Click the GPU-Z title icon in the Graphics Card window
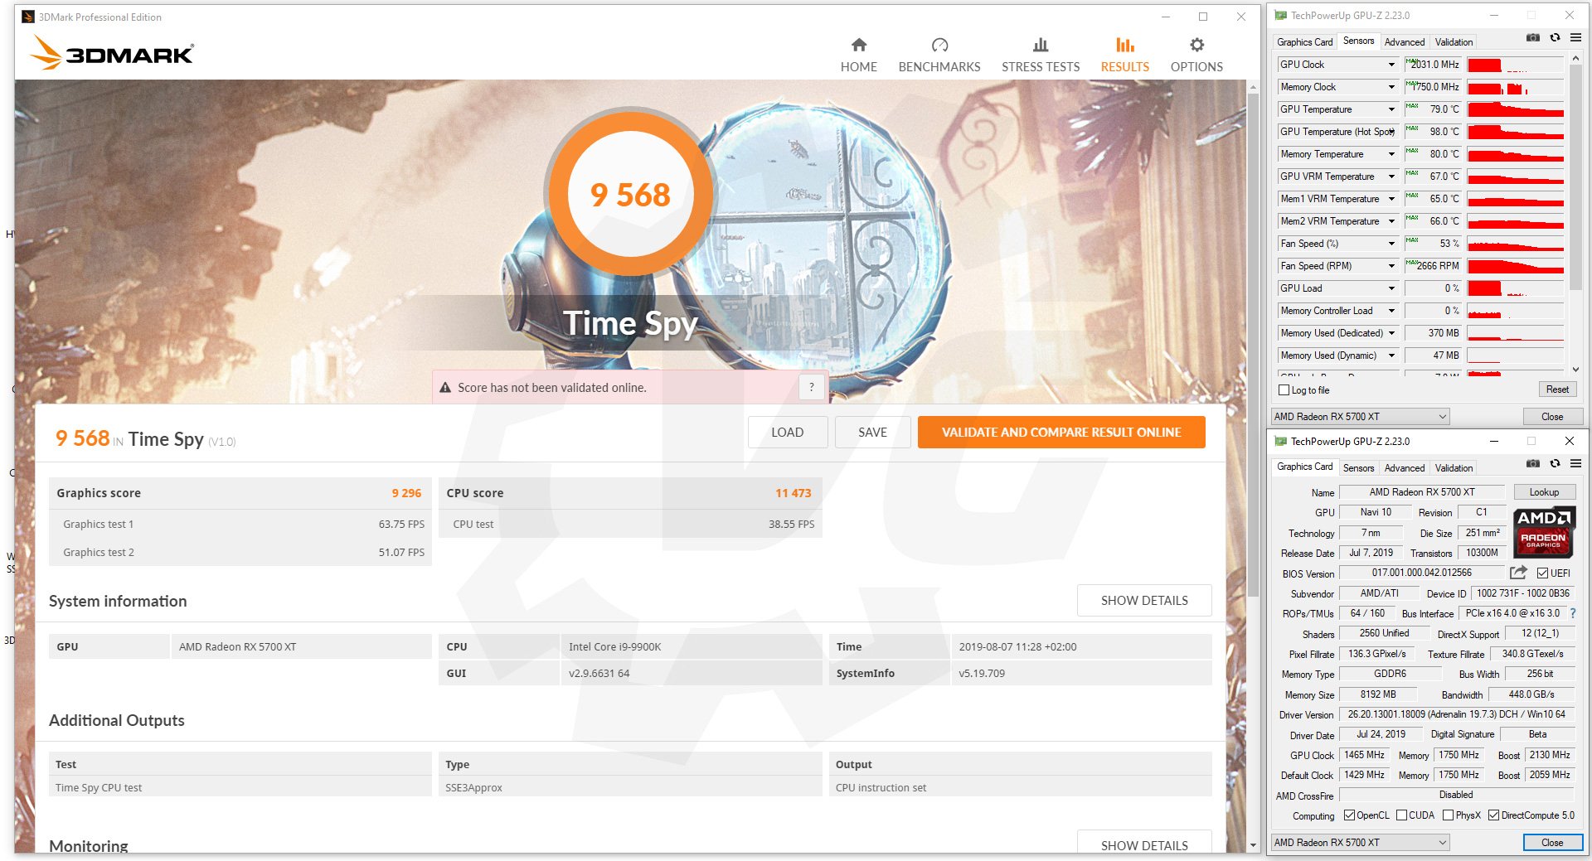1592x861 pixels. (1280, 441)
